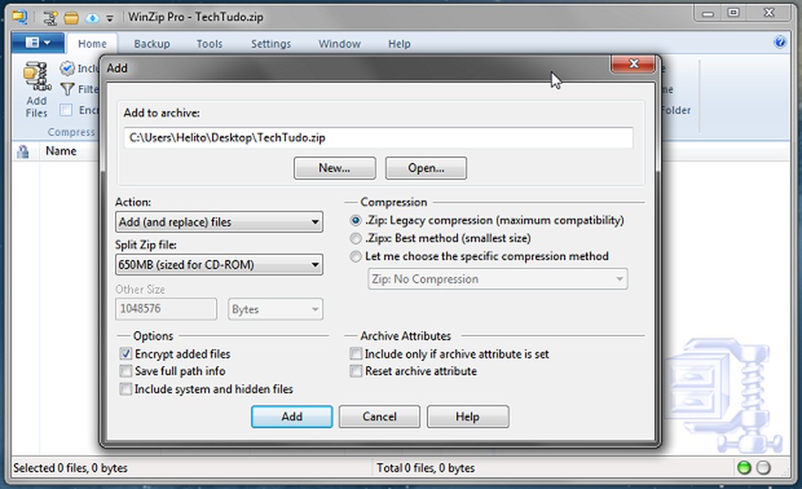Click the Filter funnel icon in ribbon
802x489 pixels.
(67, 89)
